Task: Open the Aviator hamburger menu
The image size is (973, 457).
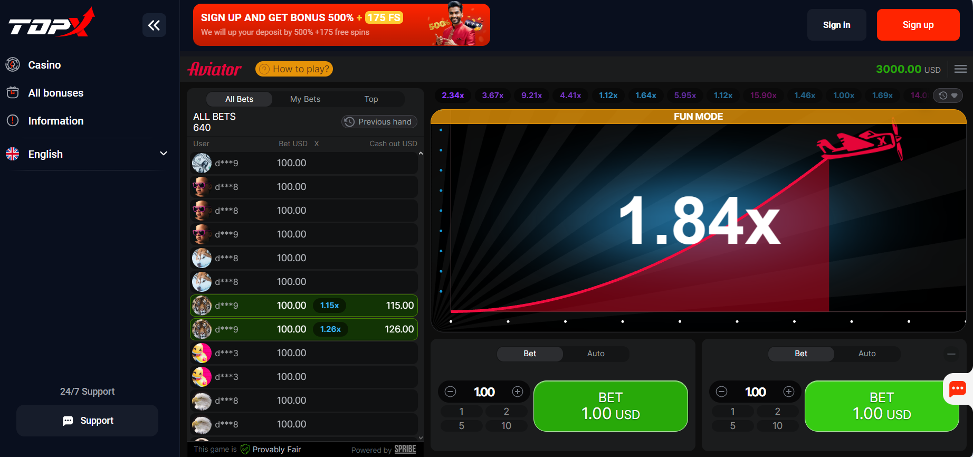Action: pos(960,69)
